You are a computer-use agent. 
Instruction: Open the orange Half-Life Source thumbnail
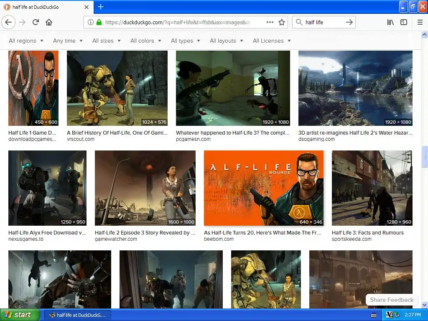[x=264, y=188]
